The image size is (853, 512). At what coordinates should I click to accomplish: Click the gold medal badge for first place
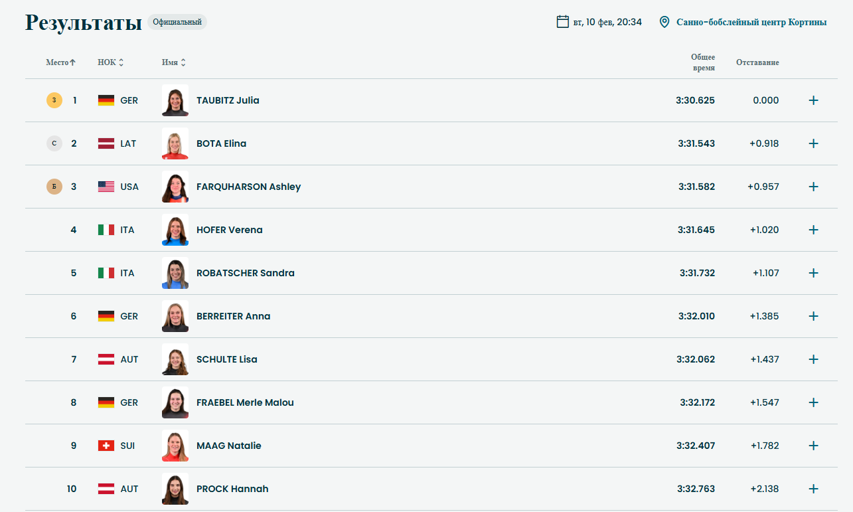(x=54, y=100)
